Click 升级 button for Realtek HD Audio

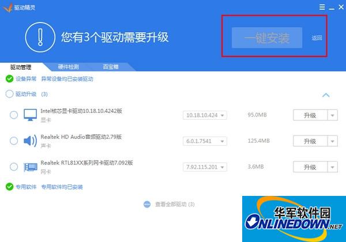tap(310, 141)
